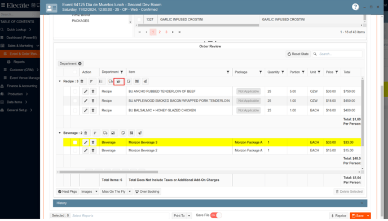Click the note icon in Beverage group row
Viewport: 388px width, 221px height.
[x=123, y=133]
